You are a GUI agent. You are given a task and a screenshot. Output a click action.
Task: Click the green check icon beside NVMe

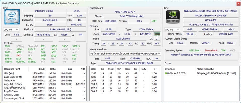click(x=166, y=73)
